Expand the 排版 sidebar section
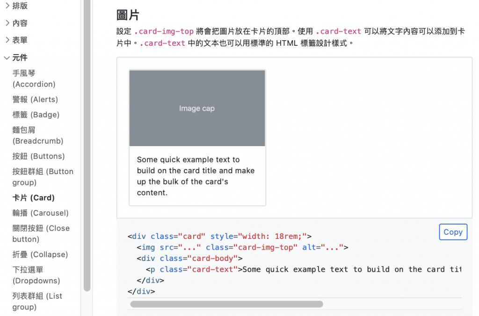 coord(17,6)
